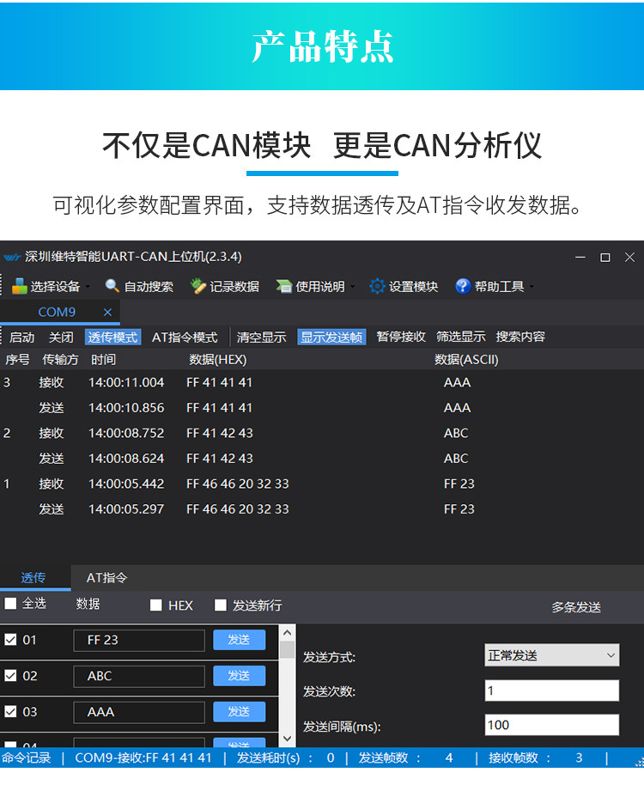Viewport: 644px width, 797px height.
Task: Switch to the AT指令 tab
Action: click(106, 578)
